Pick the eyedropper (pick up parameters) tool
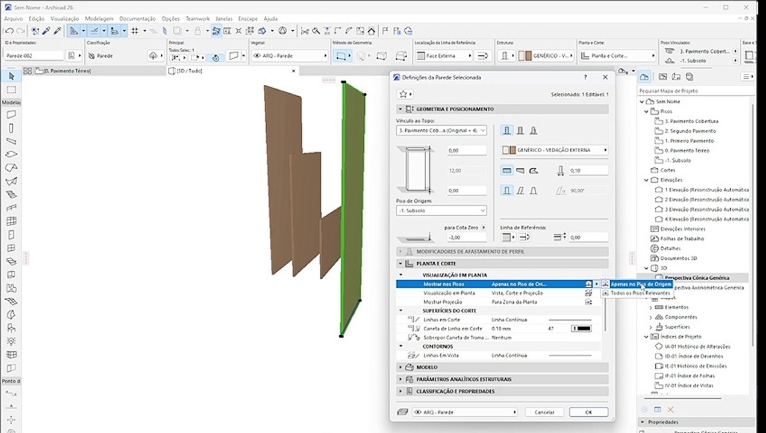Viewport: 766px width, 433px height. coord(47,31)
